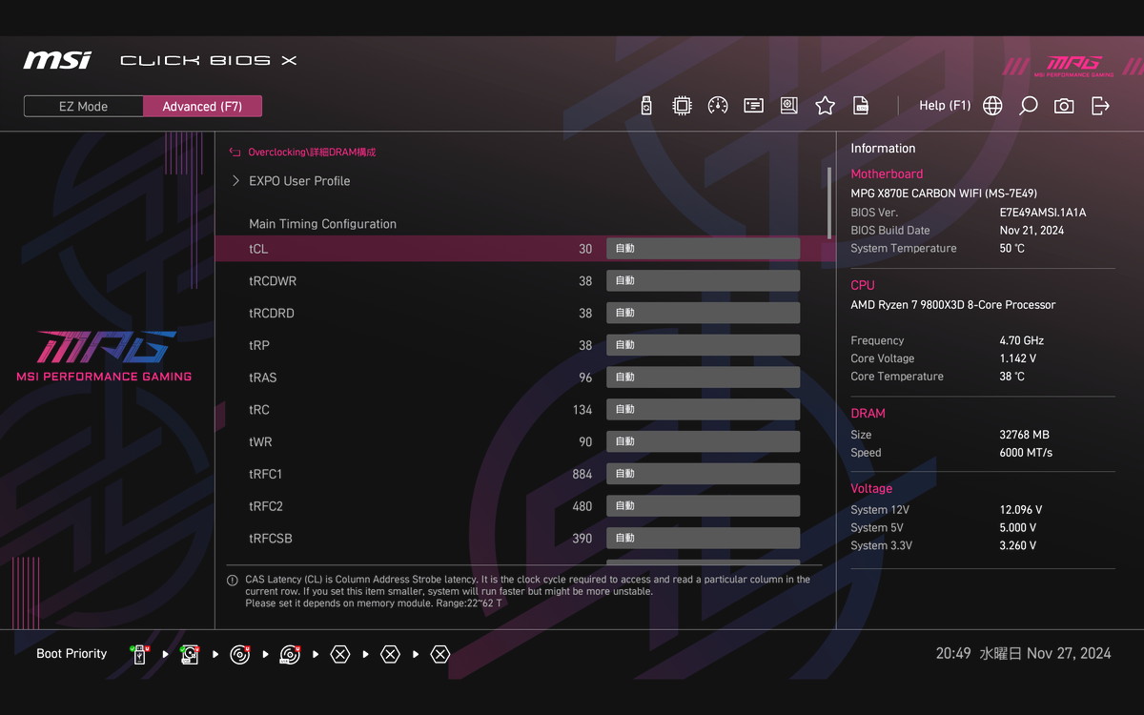
Task: Select the tRFC2 row label
Action: [266, 506]
